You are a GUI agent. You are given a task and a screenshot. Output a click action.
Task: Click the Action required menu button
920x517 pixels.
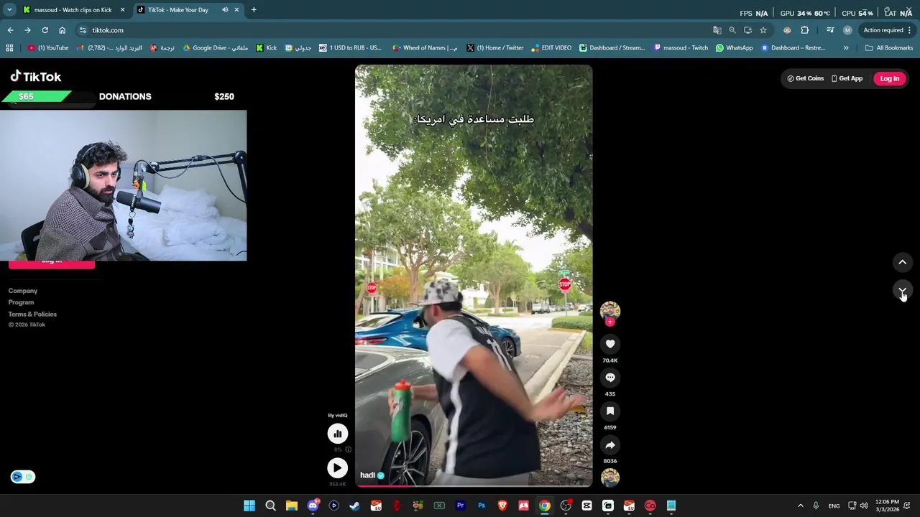[x=887, y=30]
